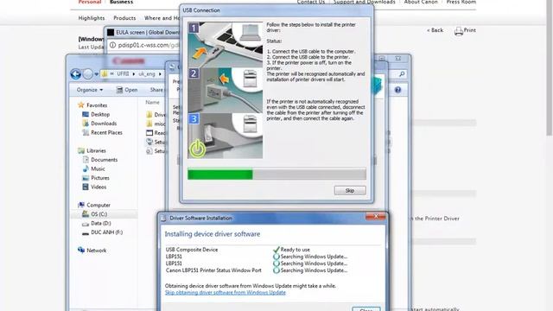Open the Organize menu in Explorer
The height and width of the screenshot is (311, 553).
click(90, 90)
